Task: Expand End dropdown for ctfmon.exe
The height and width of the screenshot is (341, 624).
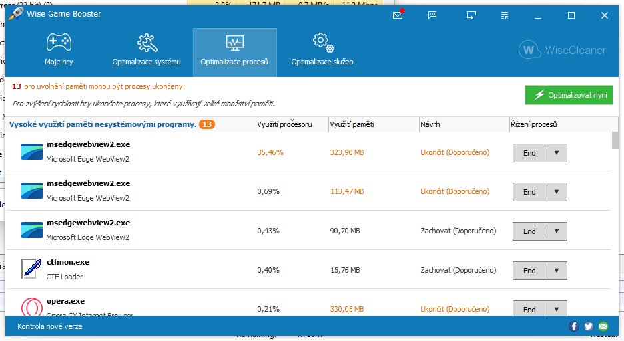Action: 557,271
